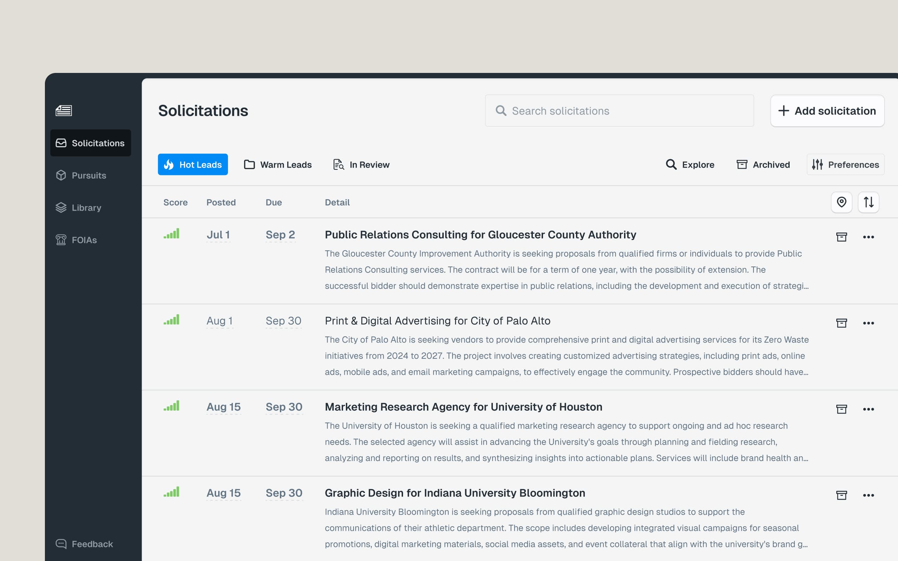Open more options for Gloucester County solicitation
The image size is (898, 561).
point(868,237)
